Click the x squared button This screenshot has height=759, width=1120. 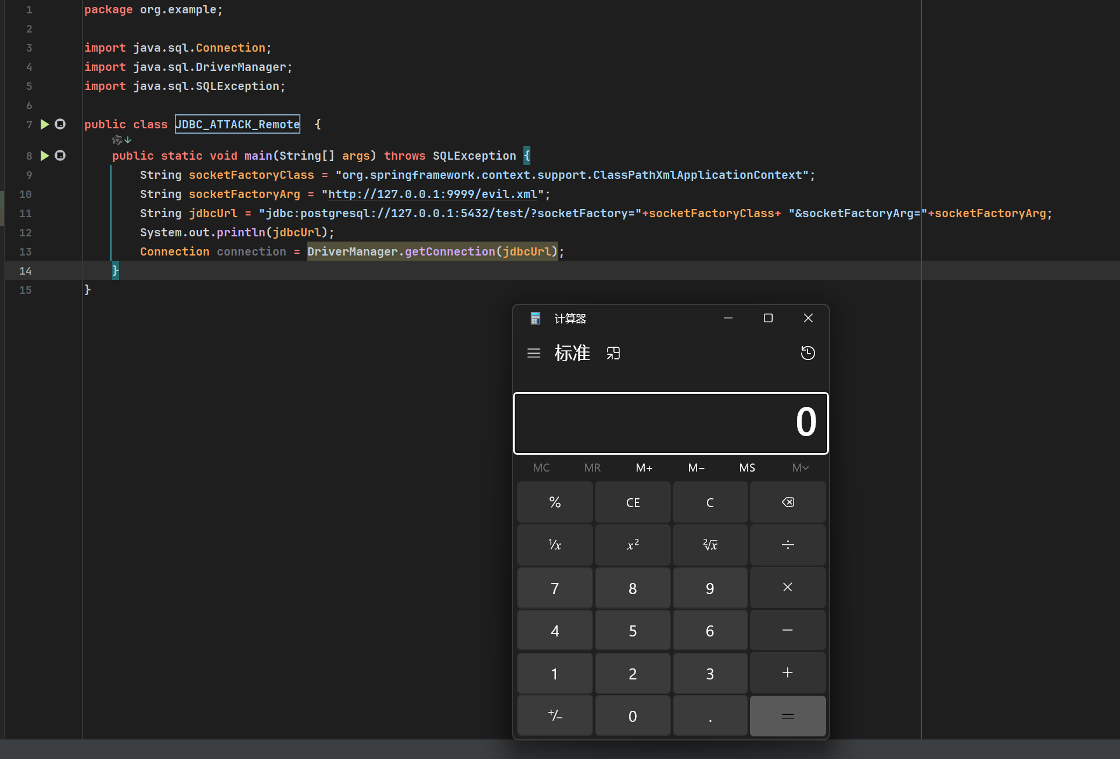(633, 545)
